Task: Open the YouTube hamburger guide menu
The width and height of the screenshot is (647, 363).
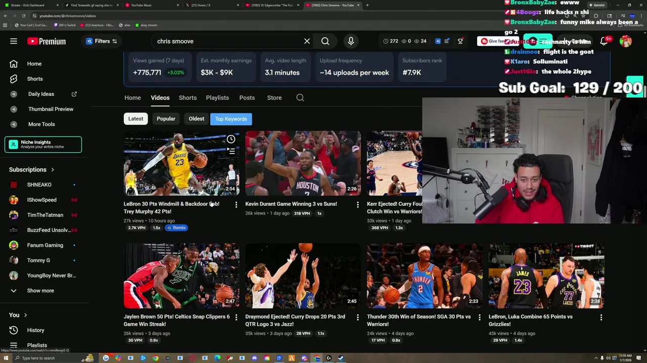Action: (14, 41)
